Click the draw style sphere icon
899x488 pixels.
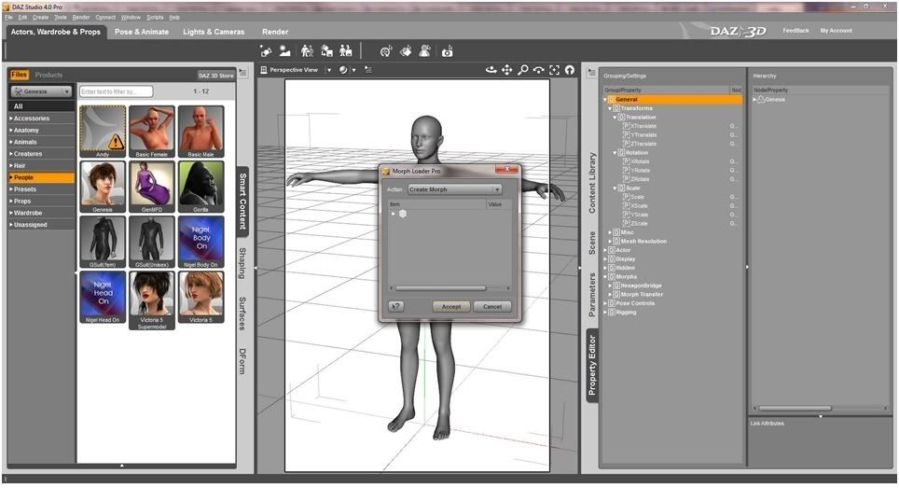click(x=343, y=70)
